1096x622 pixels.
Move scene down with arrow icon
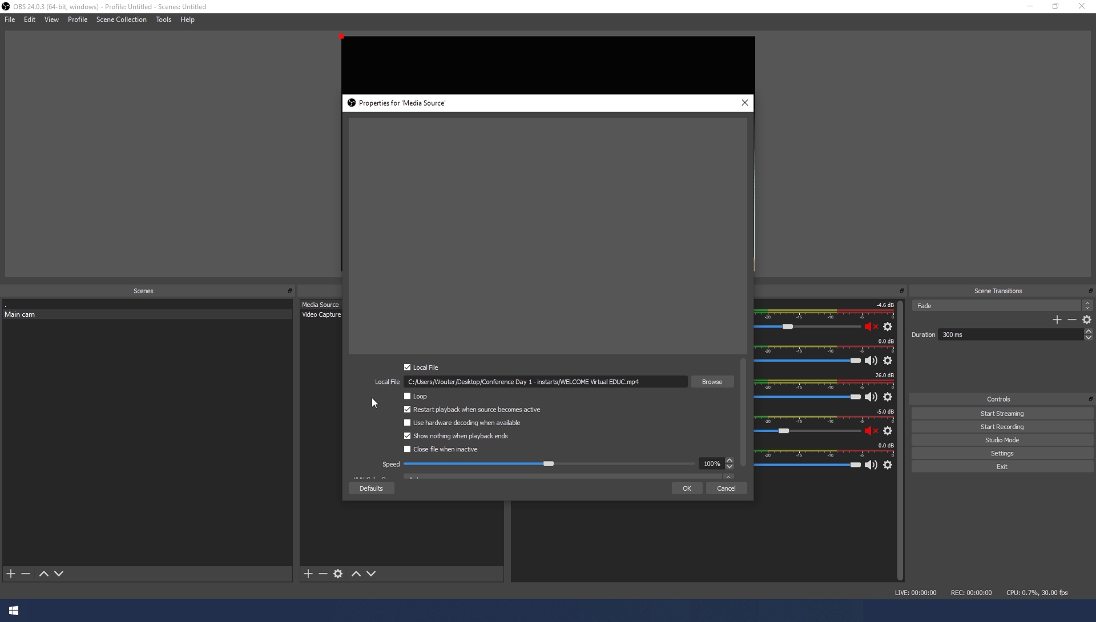(x=59, y=573)
